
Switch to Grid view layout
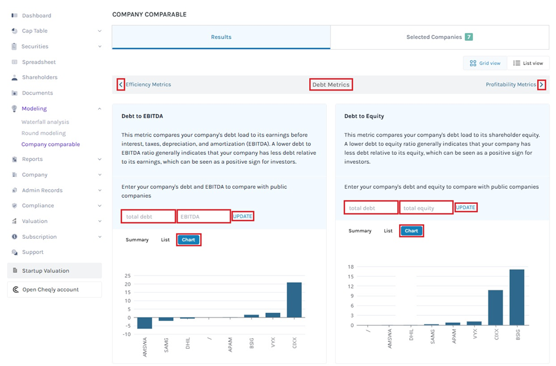pyautogui.click(x=485, y=63)
